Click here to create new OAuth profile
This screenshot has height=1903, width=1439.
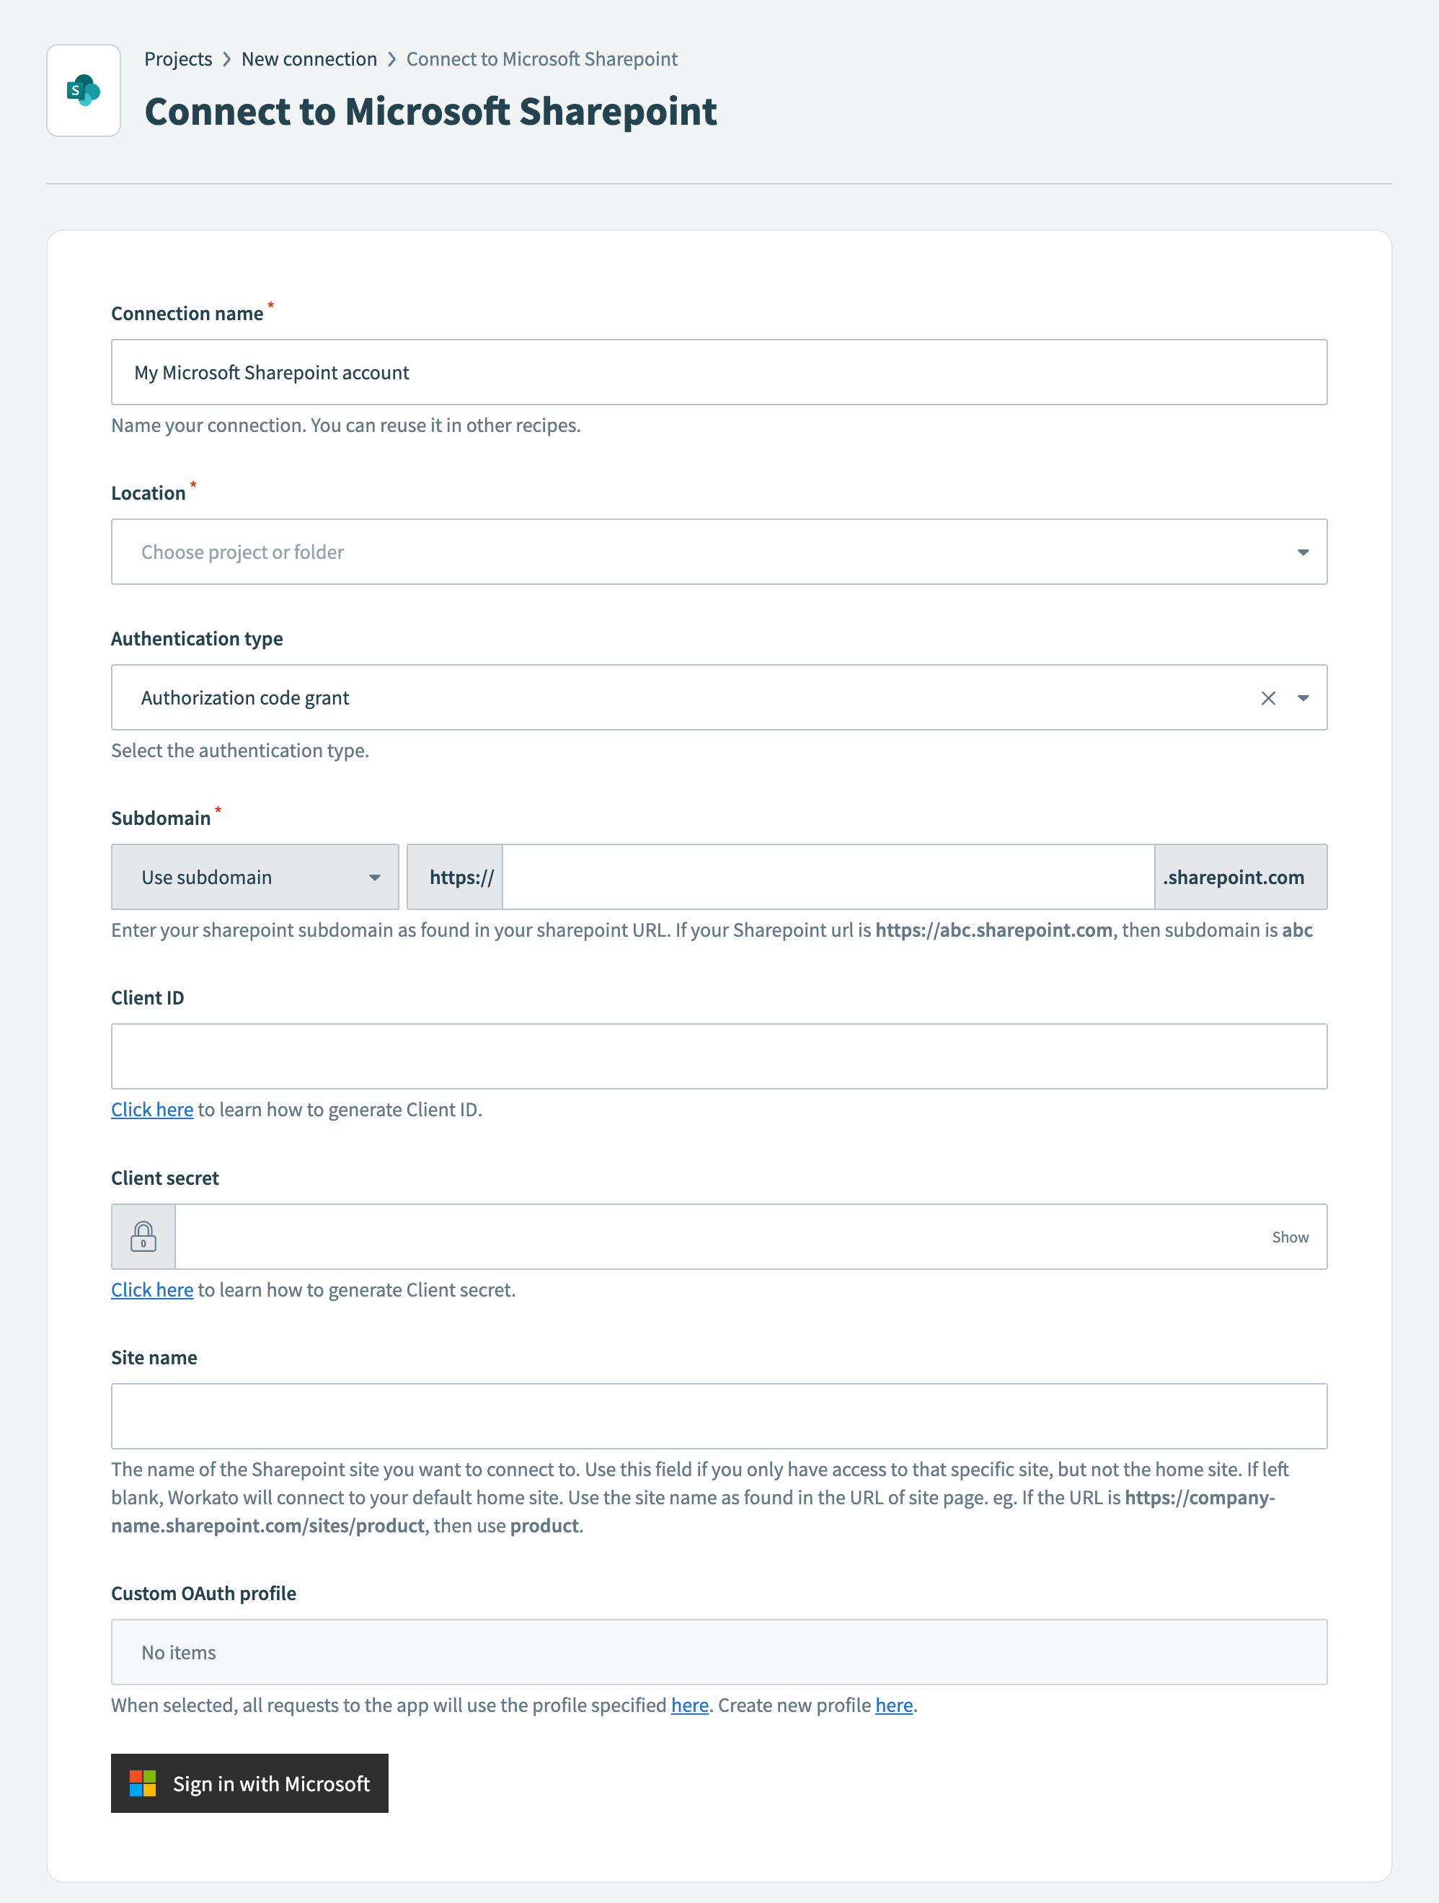click(893, 1704)
